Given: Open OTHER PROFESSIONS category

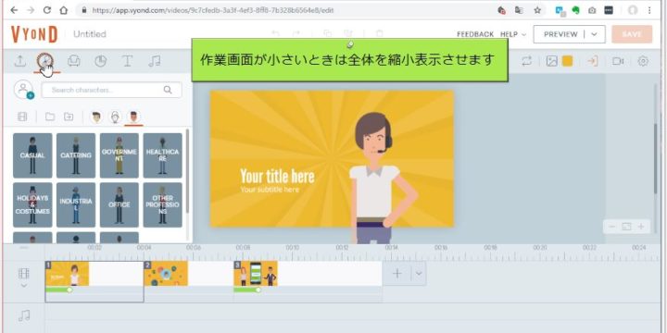Looking at the screenshot, I should point(162,204).
